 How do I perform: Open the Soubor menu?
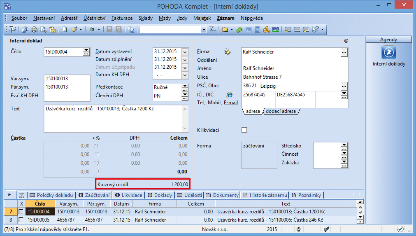pyautogui.click(x=19, y=18)
